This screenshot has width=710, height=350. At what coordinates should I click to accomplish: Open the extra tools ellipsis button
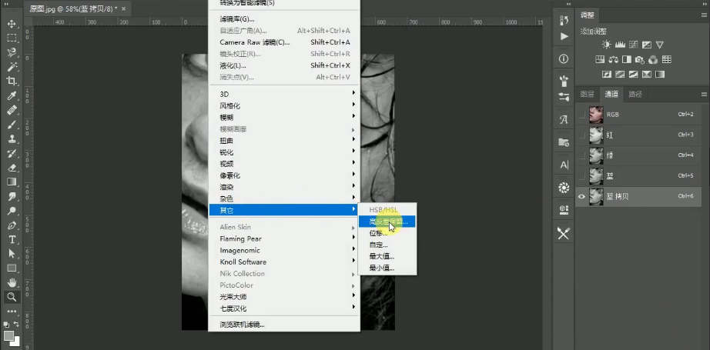(12, 312)
